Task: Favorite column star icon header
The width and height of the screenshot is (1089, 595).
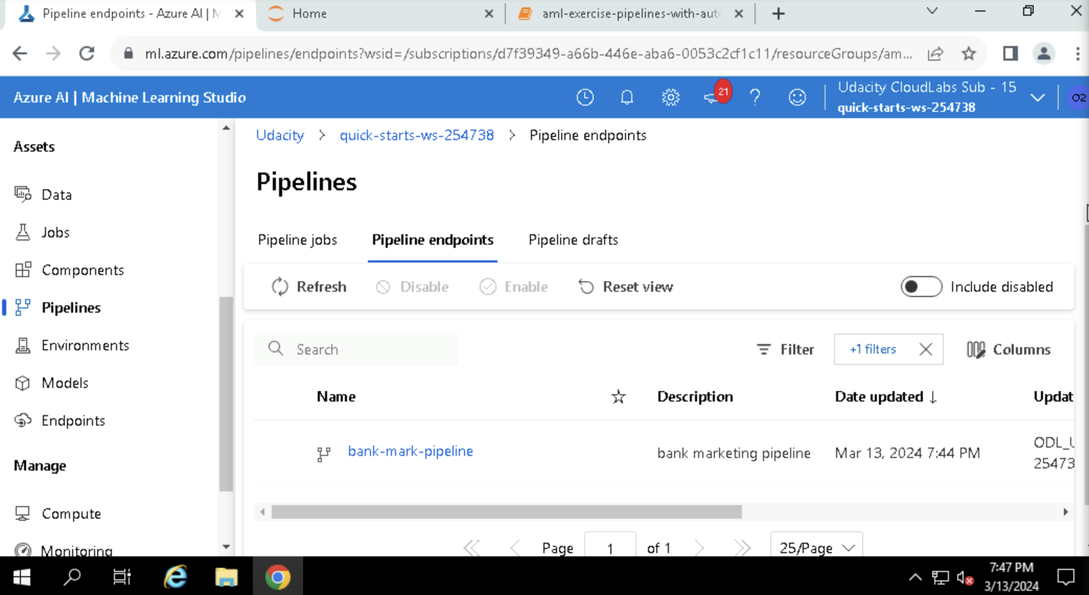Action: (618, 397)
